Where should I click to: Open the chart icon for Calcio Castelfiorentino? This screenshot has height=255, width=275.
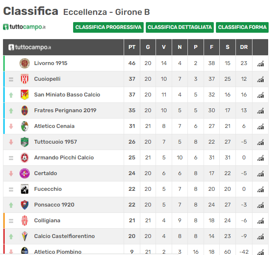pyautogui.click(x=261, y=237)
